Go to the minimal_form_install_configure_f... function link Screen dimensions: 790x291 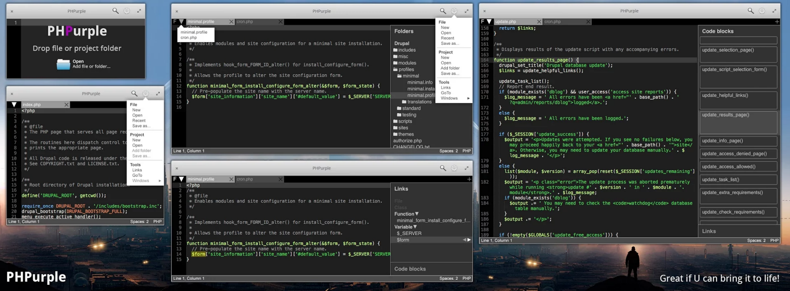pos(433,220)
